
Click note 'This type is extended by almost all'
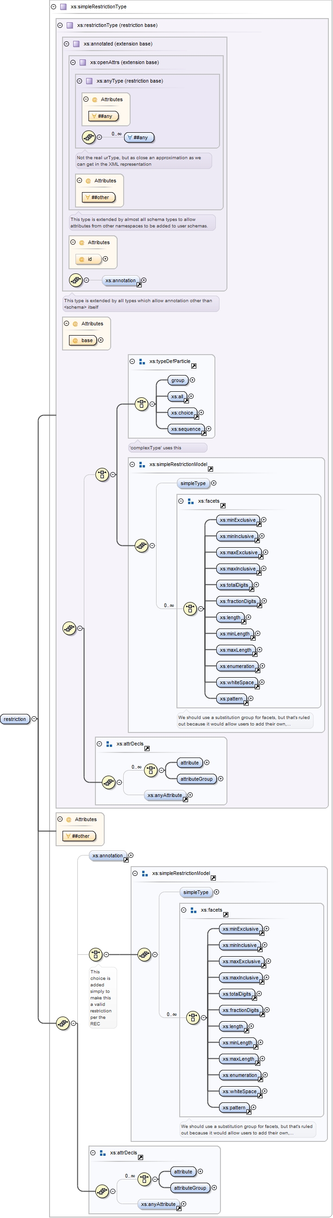pyautogui.click(x=142, y=223)
